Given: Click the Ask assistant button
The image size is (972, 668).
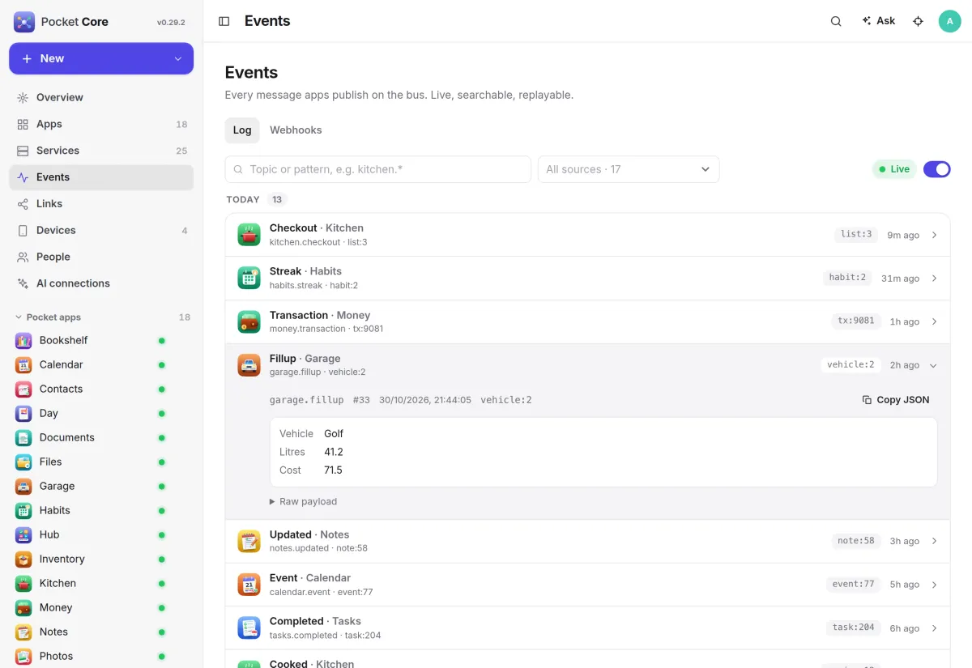Looking at the screenshot, I should tap(879, 21).
